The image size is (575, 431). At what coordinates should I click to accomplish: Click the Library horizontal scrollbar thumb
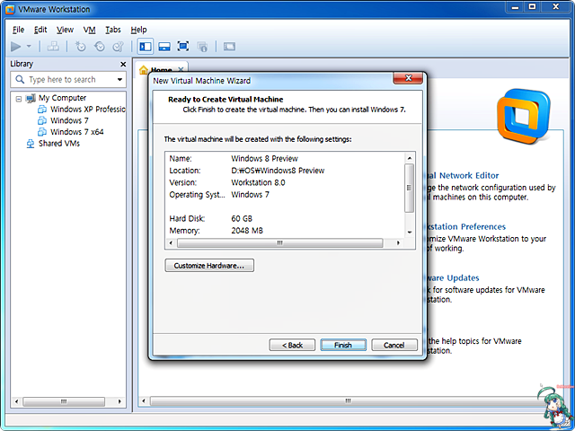point(64,401)
